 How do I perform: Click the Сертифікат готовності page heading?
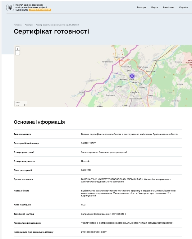point(51,31)
